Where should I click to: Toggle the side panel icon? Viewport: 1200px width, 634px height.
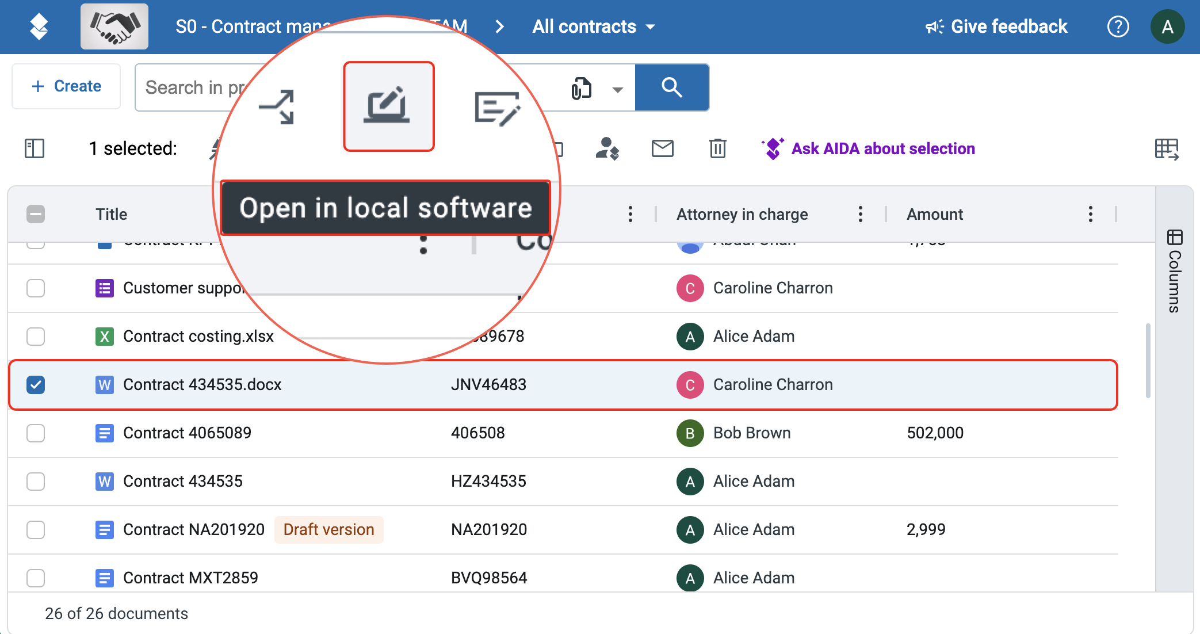point(35,148)
